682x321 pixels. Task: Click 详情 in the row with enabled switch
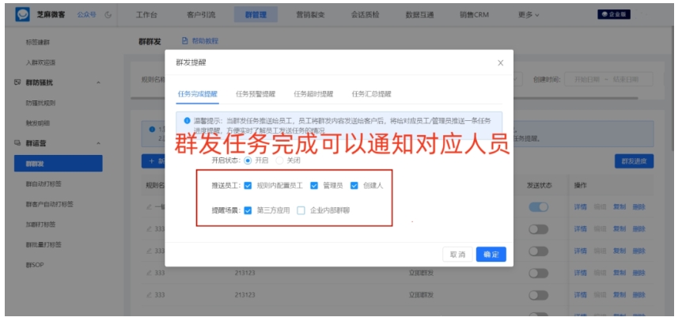581,207
